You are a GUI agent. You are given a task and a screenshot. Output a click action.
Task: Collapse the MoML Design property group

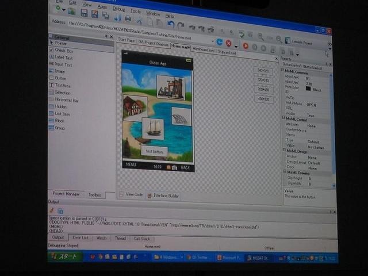[284, 151]
